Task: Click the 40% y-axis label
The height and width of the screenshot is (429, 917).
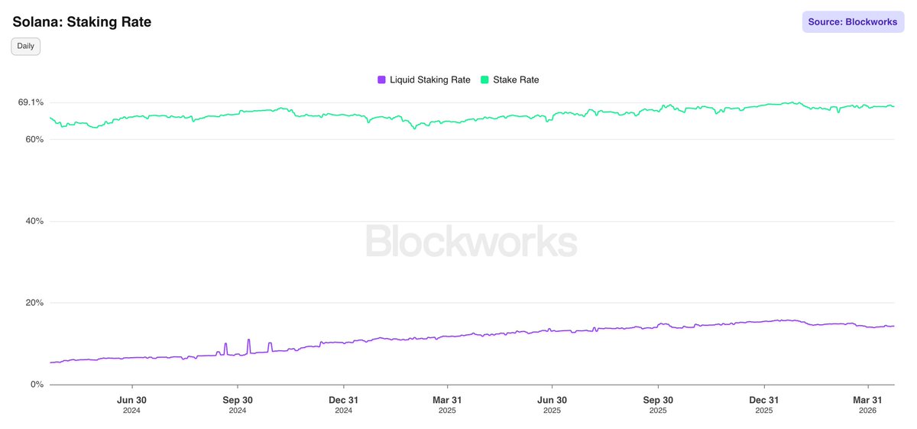Action: click(35, 221)
